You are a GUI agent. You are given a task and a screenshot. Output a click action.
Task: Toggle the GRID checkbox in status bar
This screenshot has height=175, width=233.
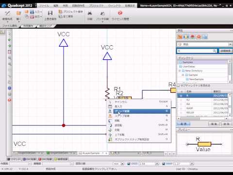(129, 164)
